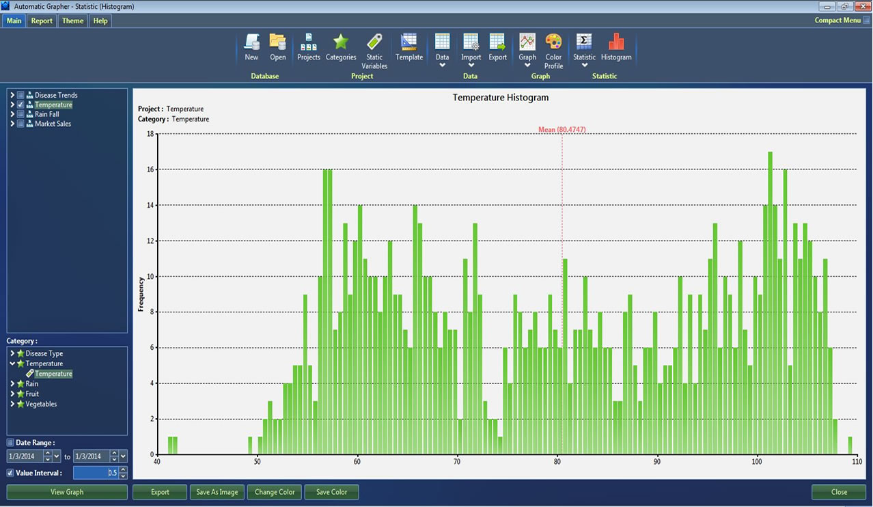Click the Mean (80.4747) label
Screen dimensions: 873x507
pos(562,130)
